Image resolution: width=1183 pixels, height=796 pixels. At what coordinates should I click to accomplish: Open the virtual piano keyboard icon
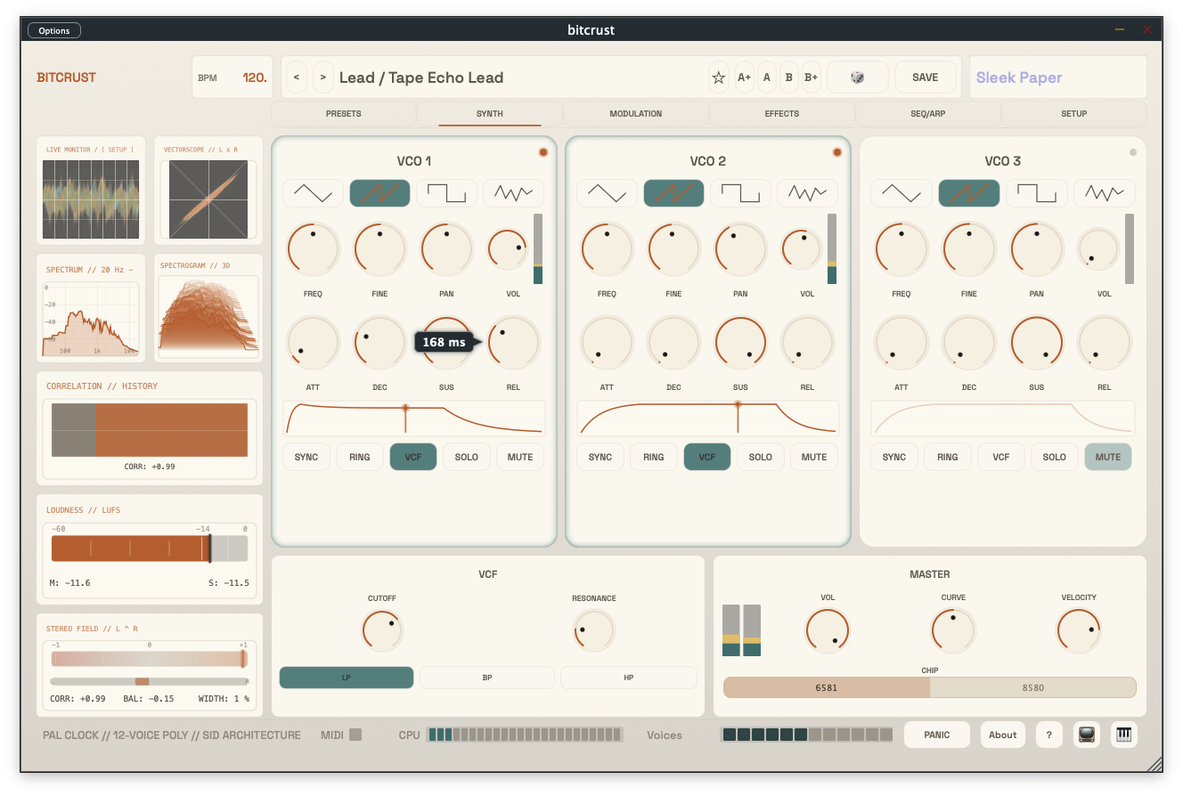point(1123,735)
